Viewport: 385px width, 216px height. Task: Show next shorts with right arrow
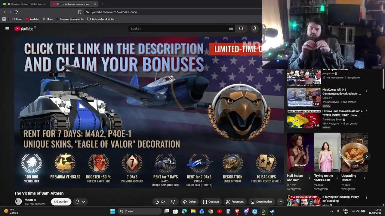[367, 156]
